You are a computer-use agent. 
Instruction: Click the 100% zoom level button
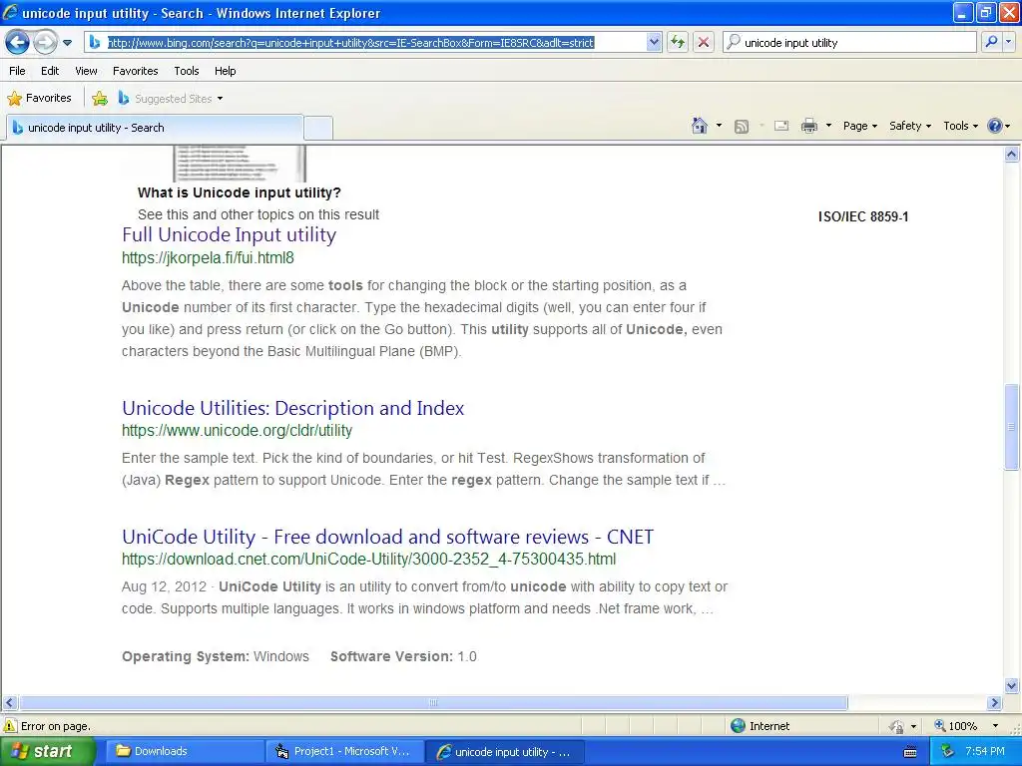click(x=955, y=726)
